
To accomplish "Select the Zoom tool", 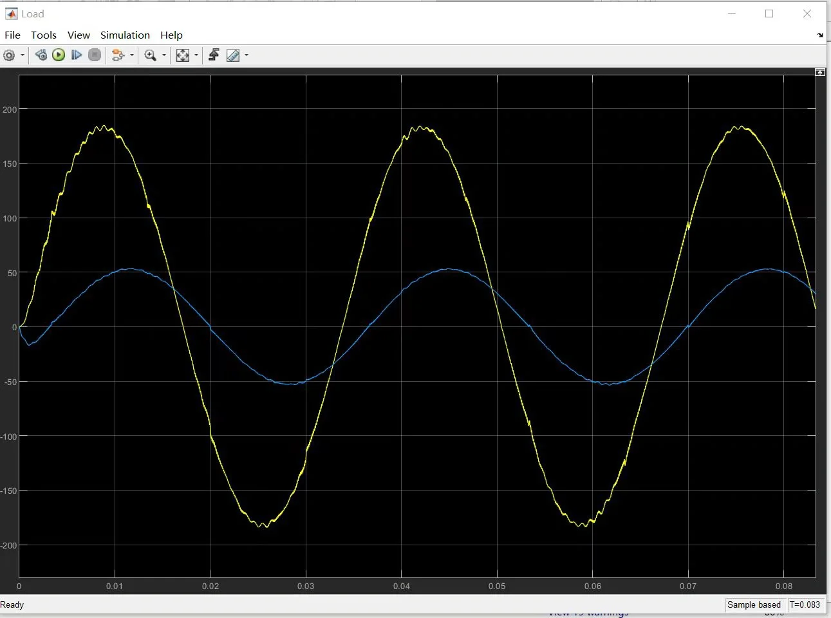I will tap(149, 55).
